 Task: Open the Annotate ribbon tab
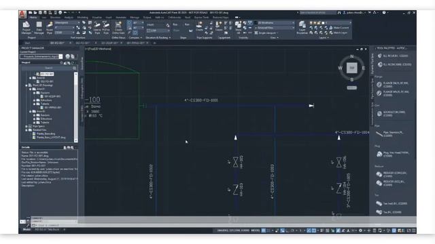point(121,18)
